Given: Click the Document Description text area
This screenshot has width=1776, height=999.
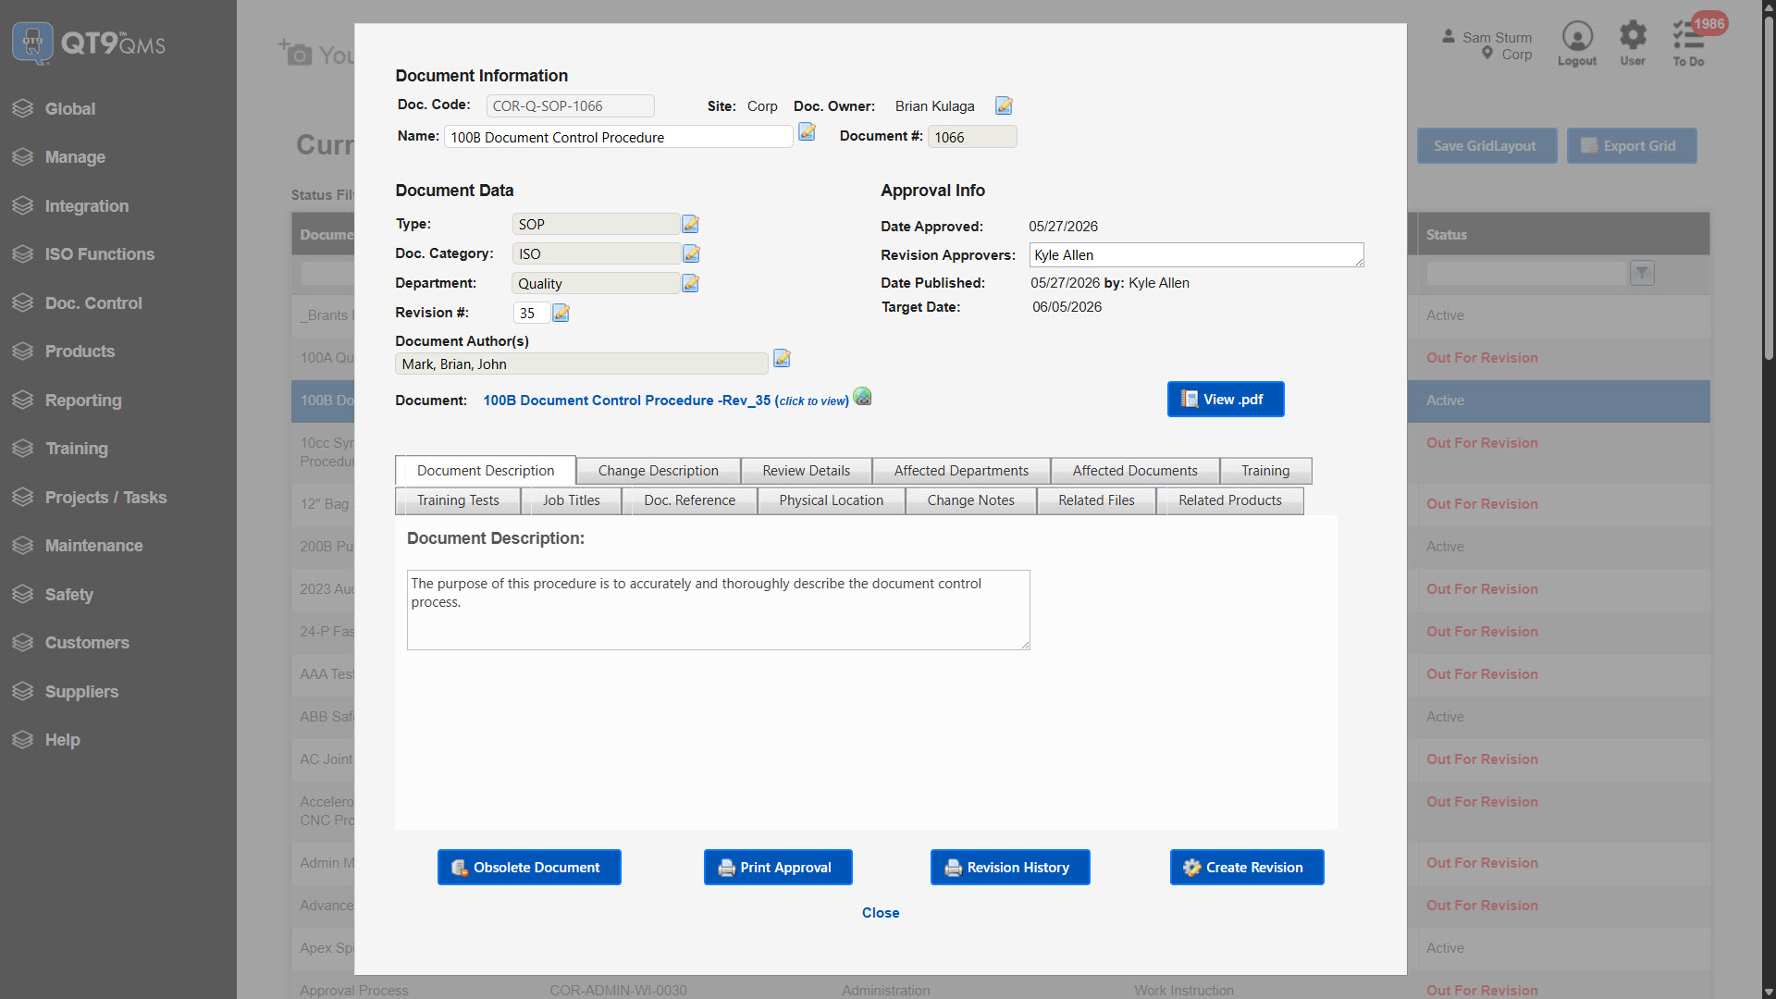Looking at the screenshot, I should tap(718, 610).
